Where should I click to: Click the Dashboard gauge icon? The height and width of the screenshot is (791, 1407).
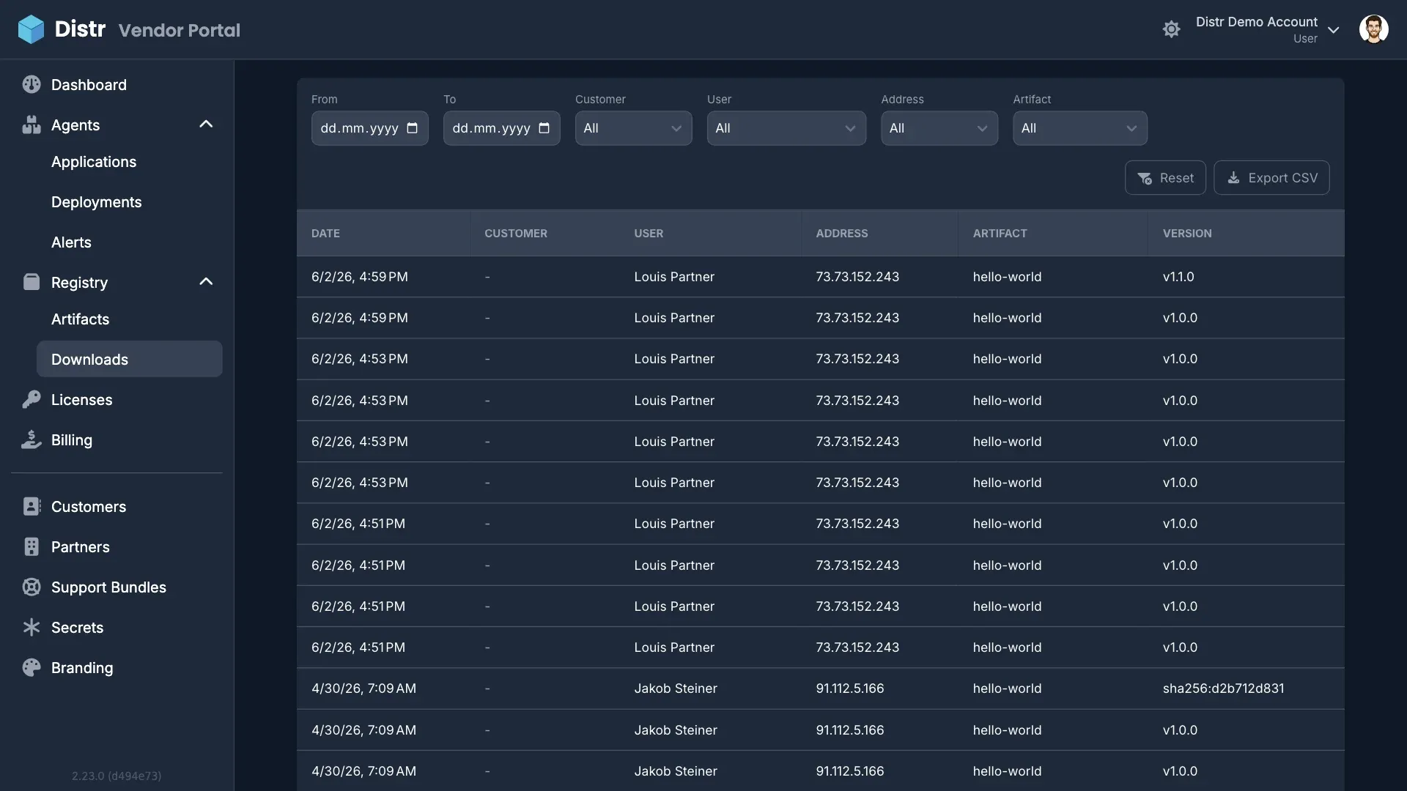[32, 84]
